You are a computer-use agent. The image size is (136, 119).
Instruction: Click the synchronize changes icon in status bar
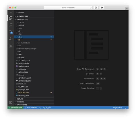pyautogui.click(x=40, y=108)
